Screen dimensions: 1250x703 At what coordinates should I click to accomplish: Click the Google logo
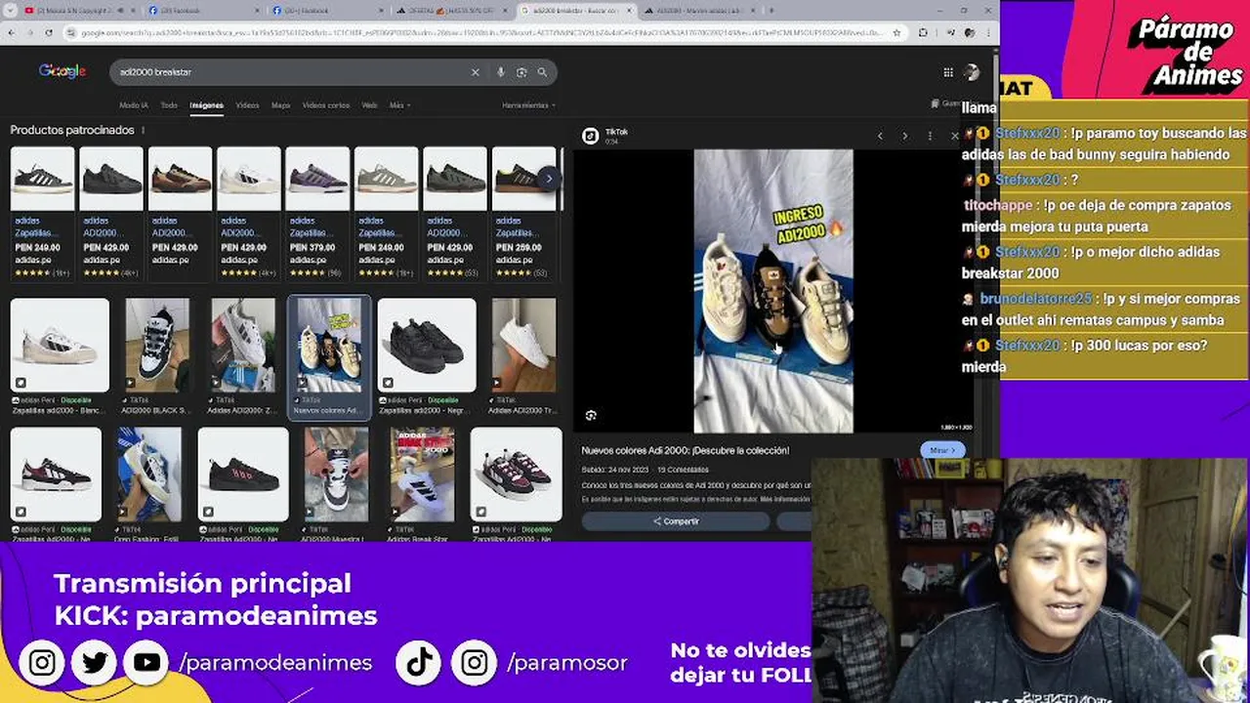coord(62,71)
